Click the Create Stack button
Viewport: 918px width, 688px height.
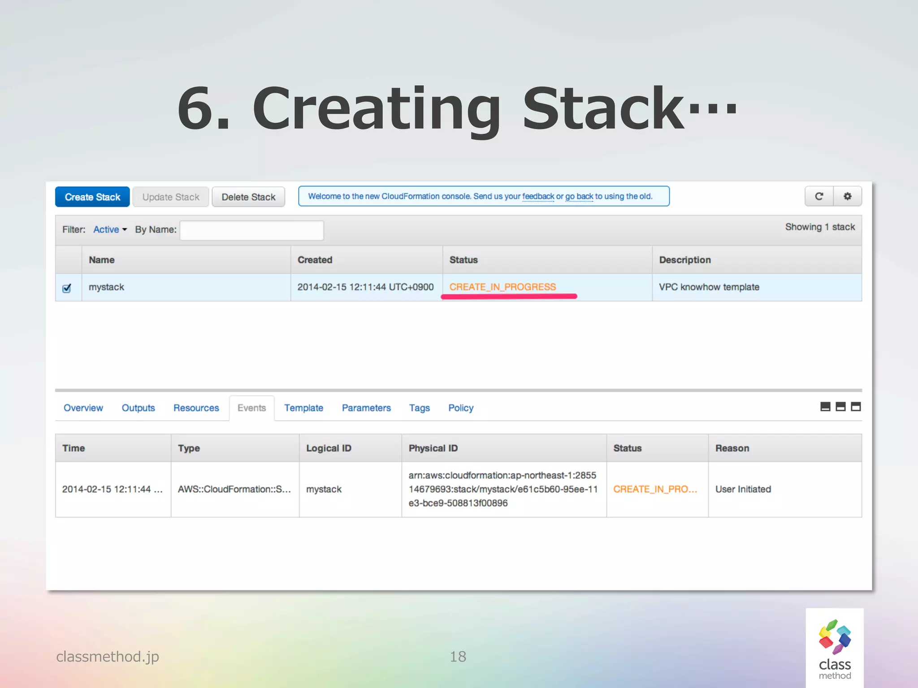[x=92, y=197]
